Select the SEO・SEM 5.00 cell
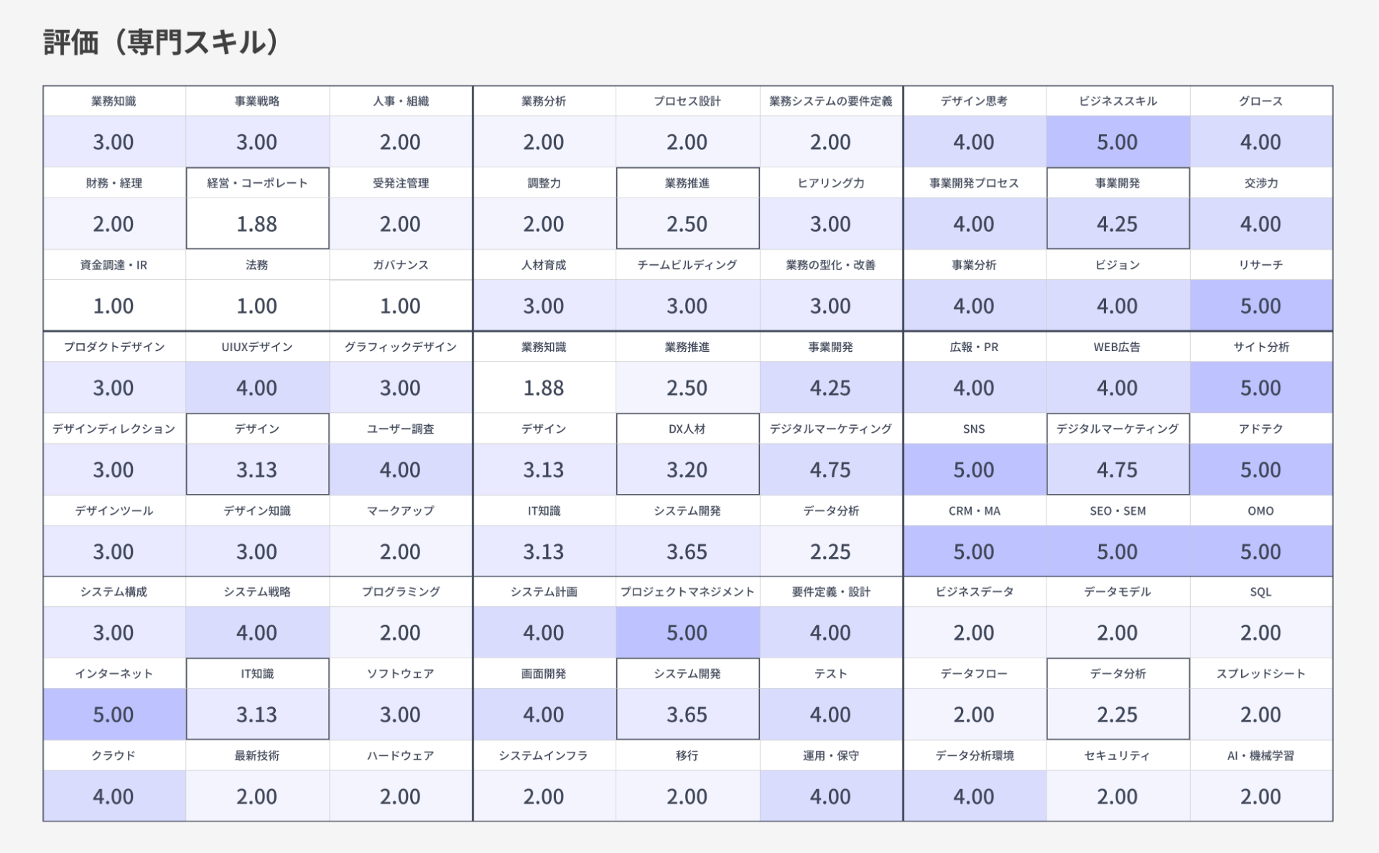1379x853 pixels. click(1118, 551)
